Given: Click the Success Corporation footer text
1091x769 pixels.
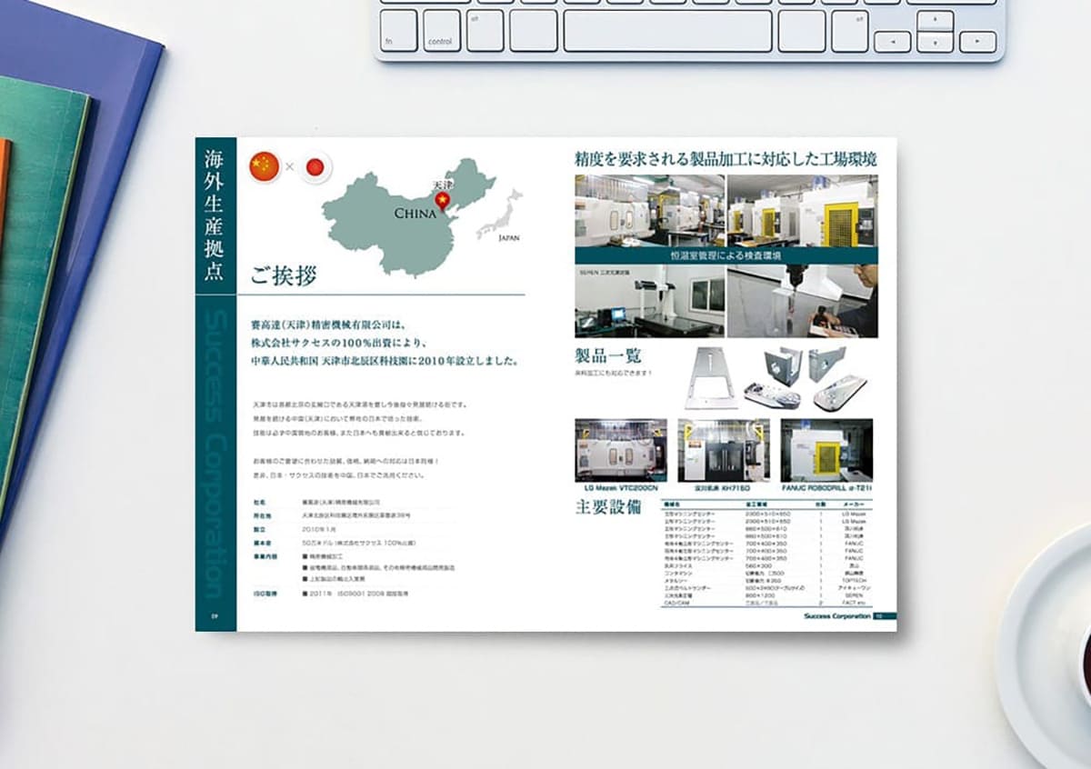Looking at the screenshot, I should (x=837, y=616).
